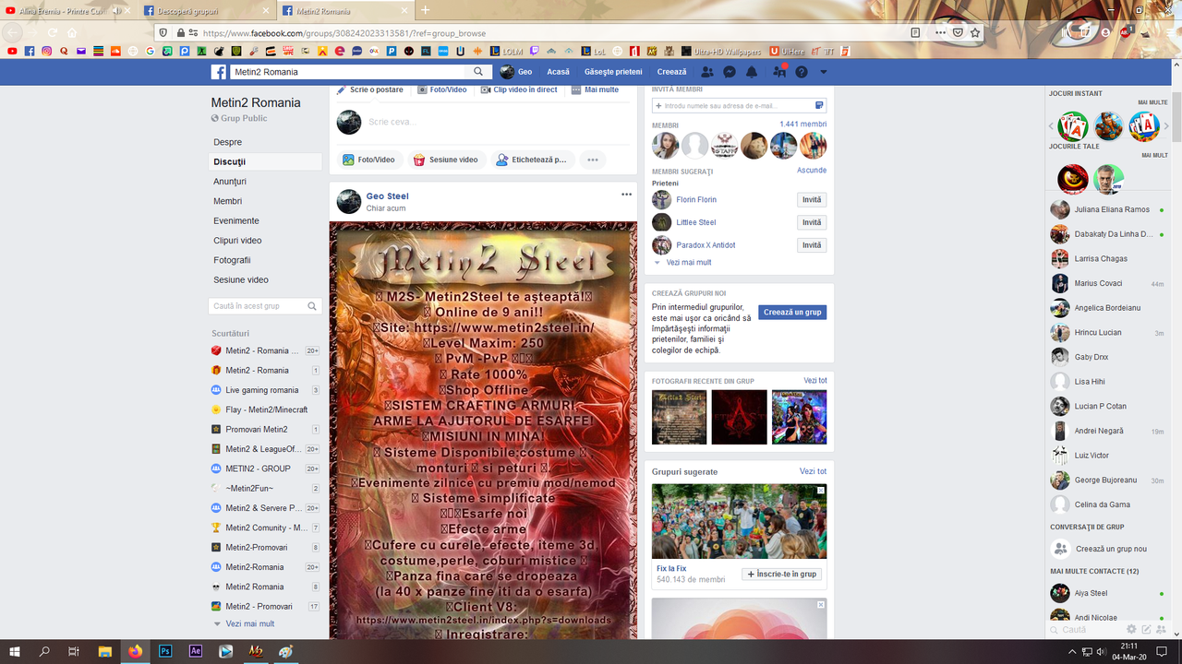Open the 1.441 membri link
1182x664 pixels.
point(802,124)
